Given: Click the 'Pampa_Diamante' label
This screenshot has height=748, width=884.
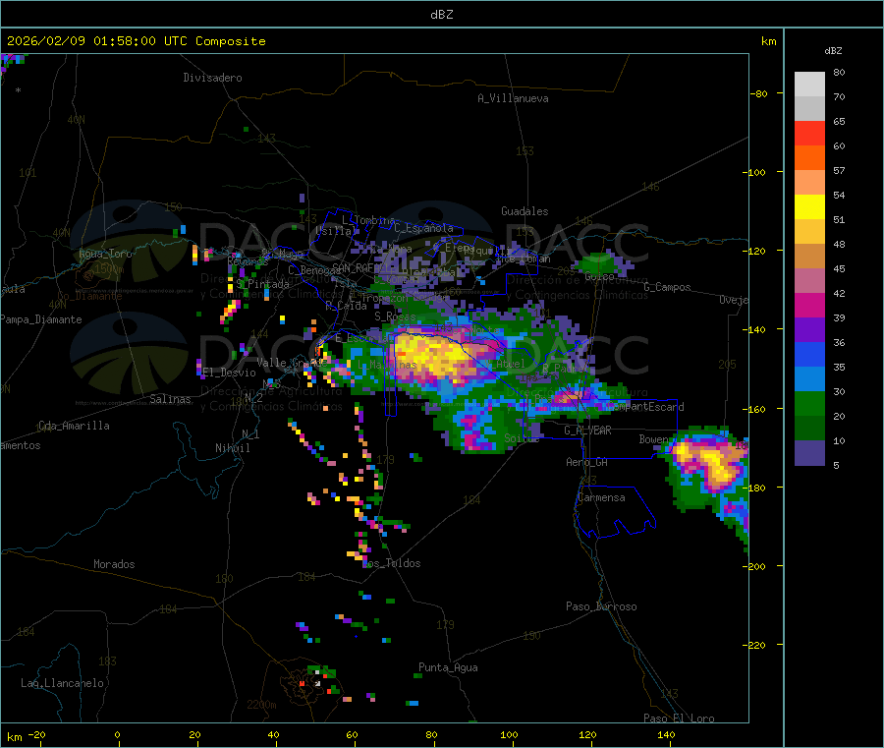Looking at the screenshot, I should 41,319.
